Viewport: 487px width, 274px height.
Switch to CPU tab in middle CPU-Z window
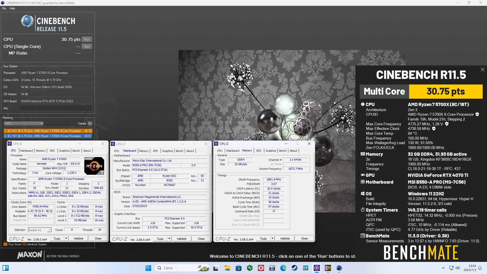116,151
